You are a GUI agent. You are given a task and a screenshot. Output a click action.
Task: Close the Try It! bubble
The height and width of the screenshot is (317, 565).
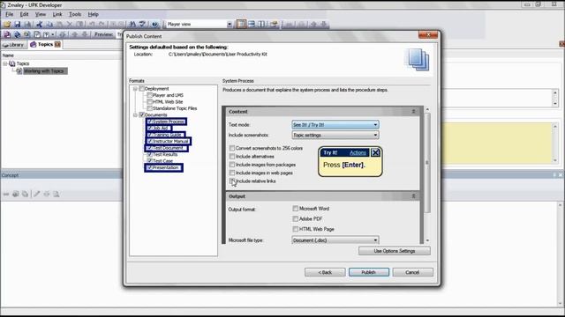pos(375,152)
